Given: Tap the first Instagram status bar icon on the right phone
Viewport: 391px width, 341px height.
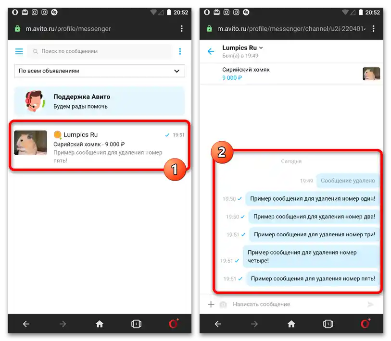Looking at the screenshot, I should click(227, 12).
